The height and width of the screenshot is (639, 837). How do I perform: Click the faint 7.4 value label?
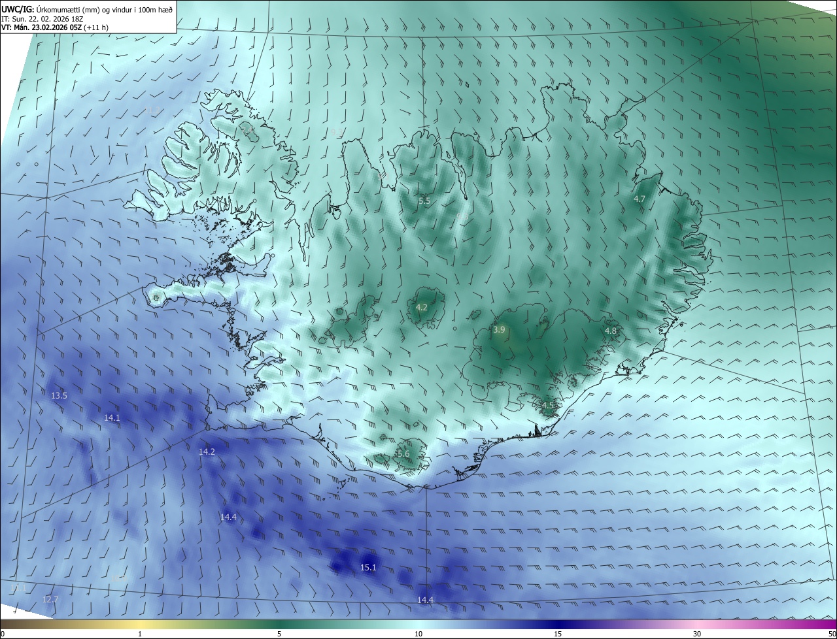248,131
